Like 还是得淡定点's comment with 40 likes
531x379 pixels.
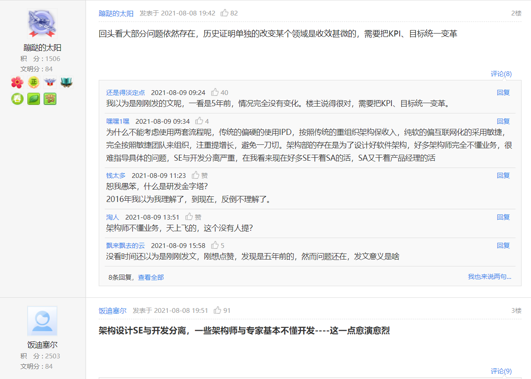[x=215, y=92]
